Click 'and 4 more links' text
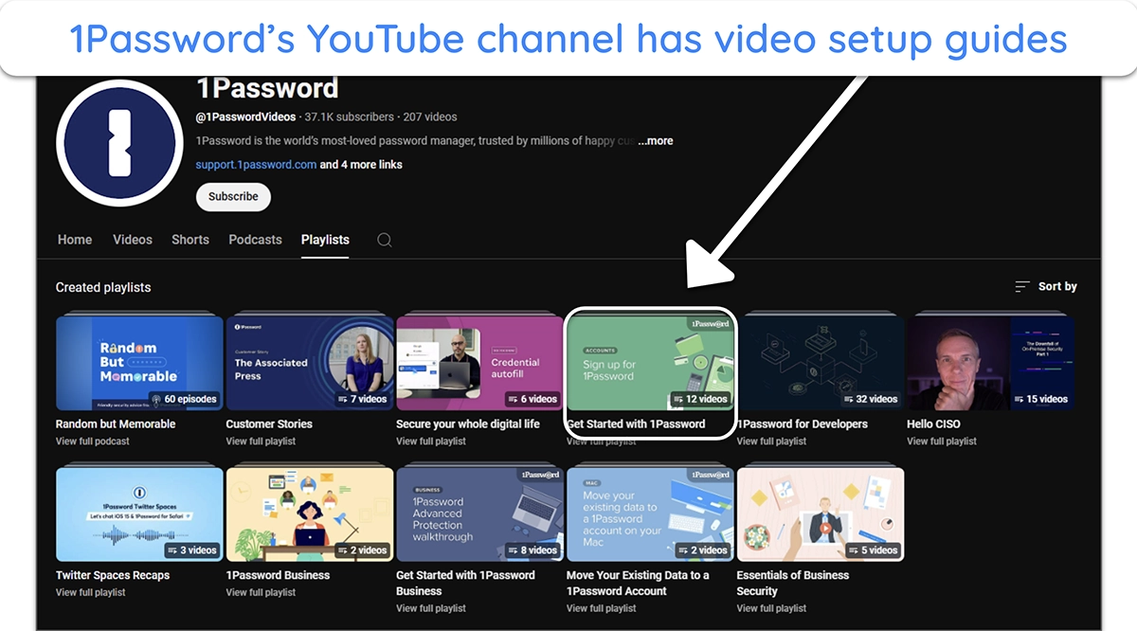1137x631 pixels. coord(361,165)
